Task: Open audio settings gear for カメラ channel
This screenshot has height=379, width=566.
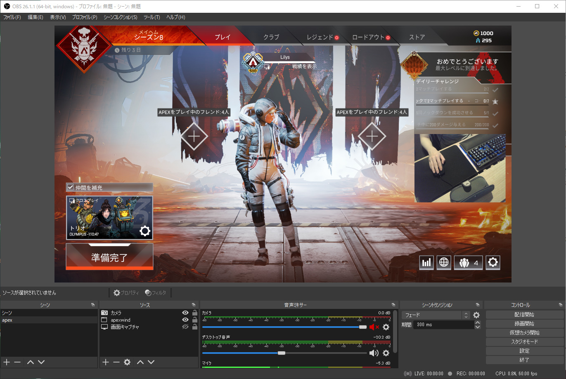Action: coord(386,327)
